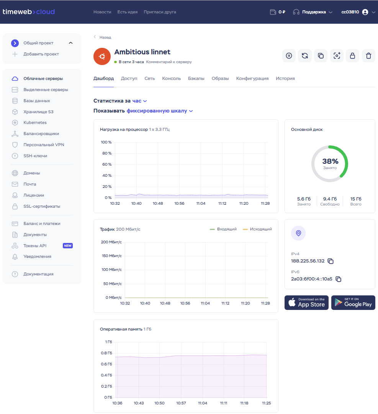Click the user avatar icon
Image resolution: width=378 pixels, height=414 pixels.
tap(365, 12)
